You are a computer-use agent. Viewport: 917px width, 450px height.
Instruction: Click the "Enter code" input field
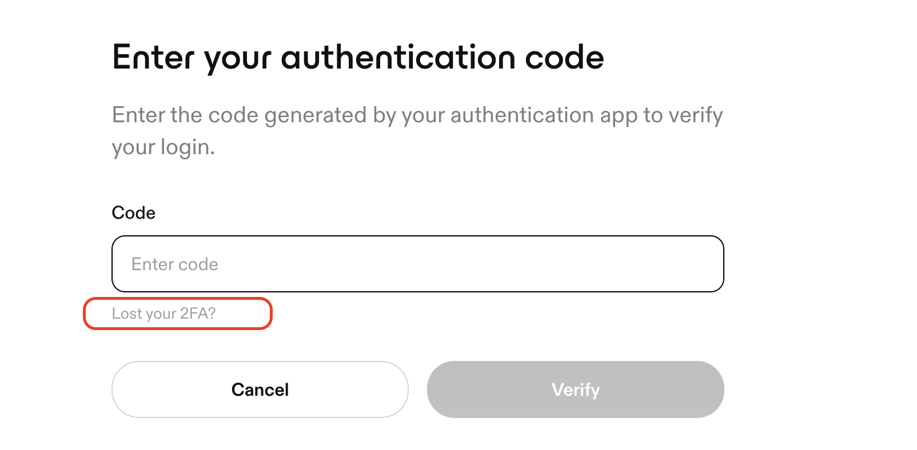417,264
